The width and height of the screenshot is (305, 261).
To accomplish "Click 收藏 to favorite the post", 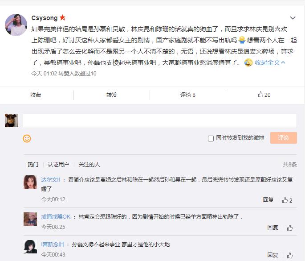I will click(36, 95).
